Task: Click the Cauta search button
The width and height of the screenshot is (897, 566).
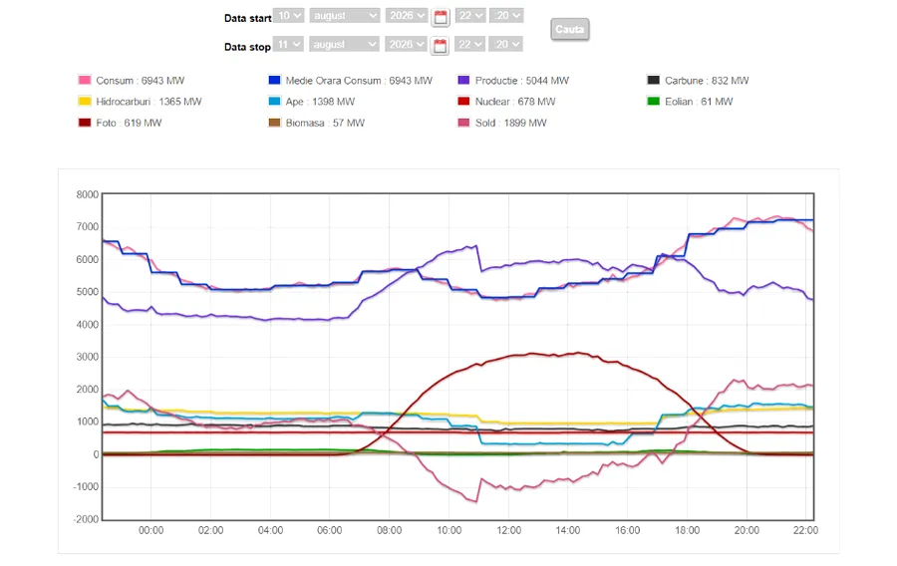Action: (570, 29)
